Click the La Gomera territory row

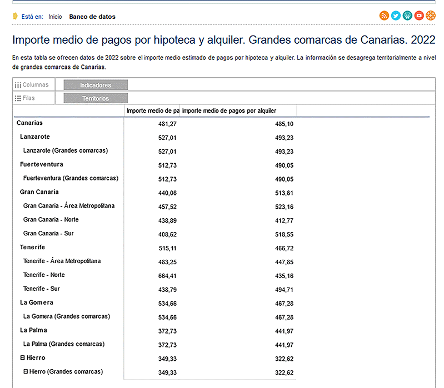tap(37, 303)
